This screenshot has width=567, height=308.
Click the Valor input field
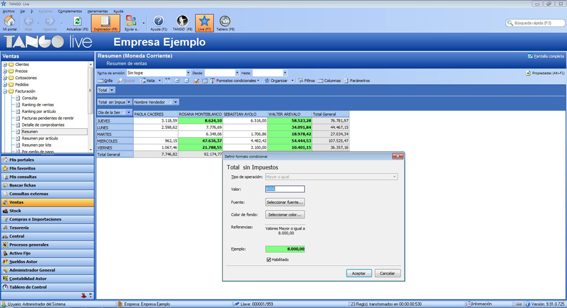pyautogui.click(x=285, y=189)
